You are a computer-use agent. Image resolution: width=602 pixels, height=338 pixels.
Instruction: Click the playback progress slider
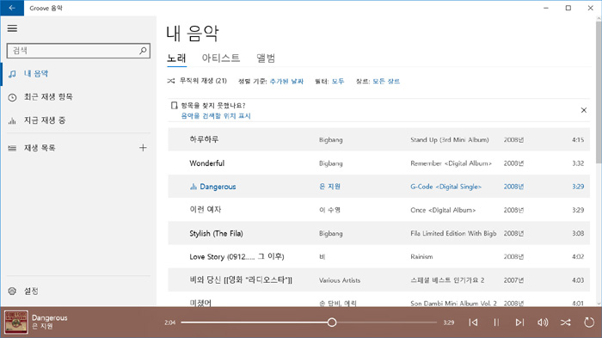[x=309, y=323]
